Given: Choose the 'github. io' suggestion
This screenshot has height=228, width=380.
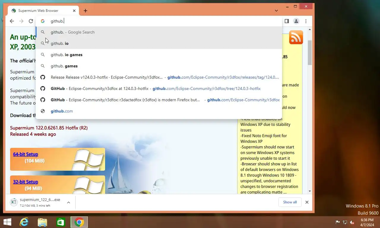Looking at the screenshot, I should pos(159,43).
